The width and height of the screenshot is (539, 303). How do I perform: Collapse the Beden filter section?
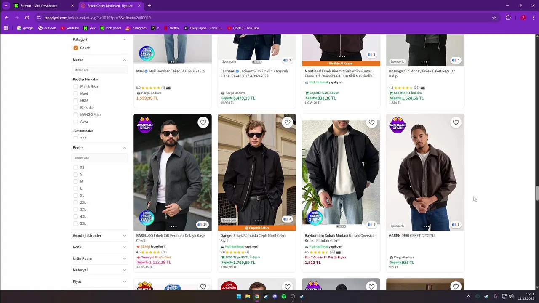pos(125,148)
